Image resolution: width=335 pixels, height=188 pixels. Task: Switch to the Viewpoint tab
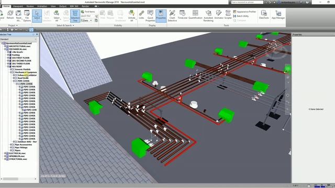tap(18, 6)
